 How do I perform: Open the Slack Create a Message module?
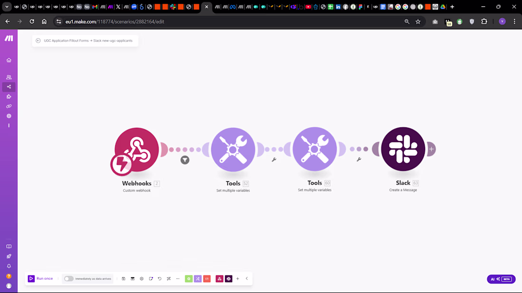pos(403,149)
